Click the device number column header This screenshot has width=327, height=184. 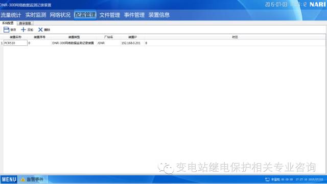[39, 37]
